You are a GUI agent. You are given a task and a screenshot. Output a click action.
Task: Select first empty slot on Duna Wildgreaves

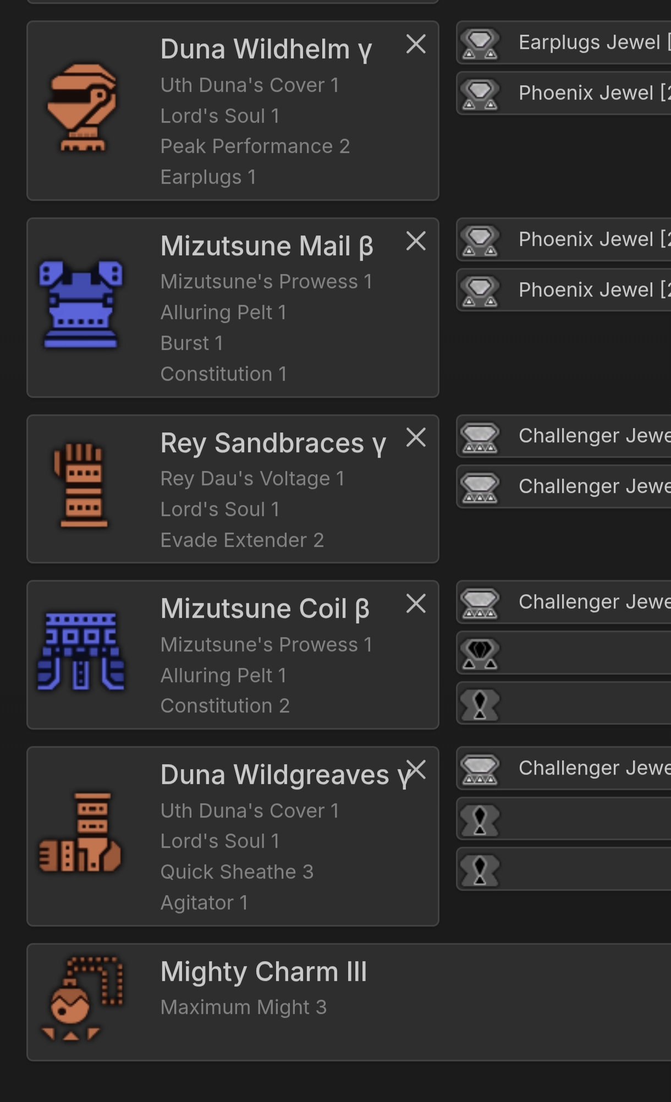(x=564, y=819)
